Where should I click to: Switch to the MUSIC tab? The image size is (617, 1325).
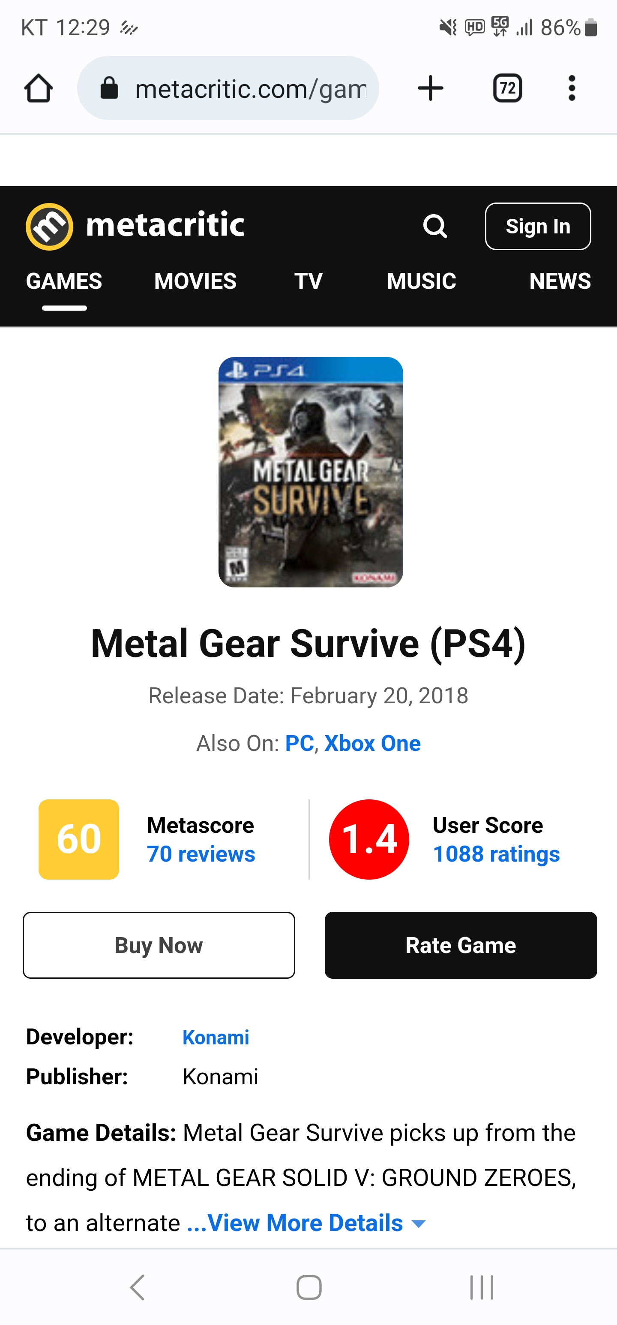(x=421, y=281)
